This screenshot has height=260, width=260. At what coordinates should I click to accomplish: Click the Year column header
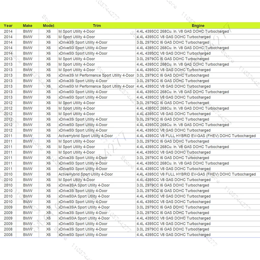pos(8,26)
